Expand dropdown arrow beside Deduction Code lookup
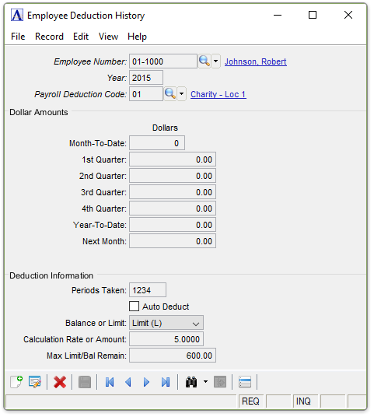Screen dimensions: 374x417 (181, 94)
